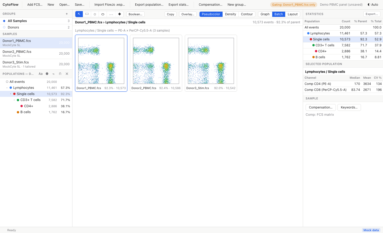Switch plot type to Density
This screenshot has height=233, width=383.
pyautogui.click(x=231, y=14)
